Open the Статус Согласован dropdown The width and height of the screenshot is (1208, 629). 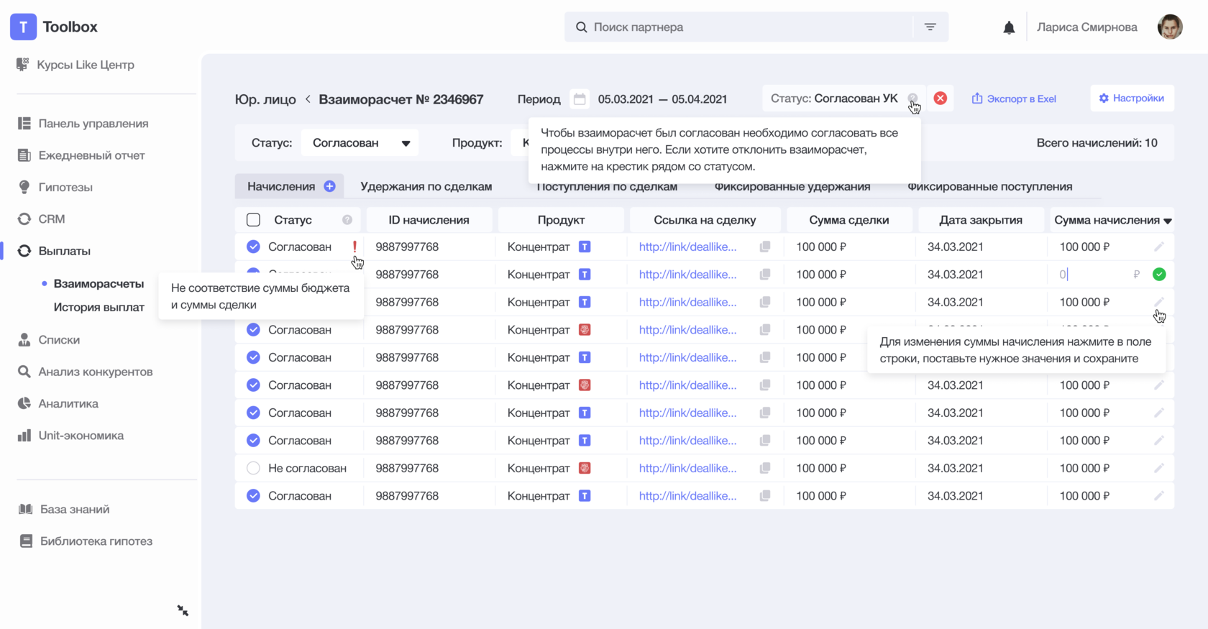tap(360, 143)
